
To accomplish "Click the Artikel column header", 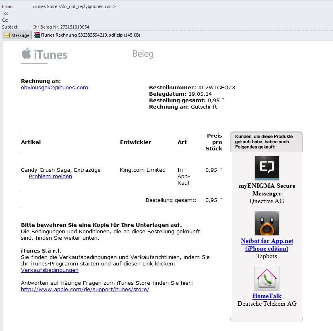I will pos(31,142).
